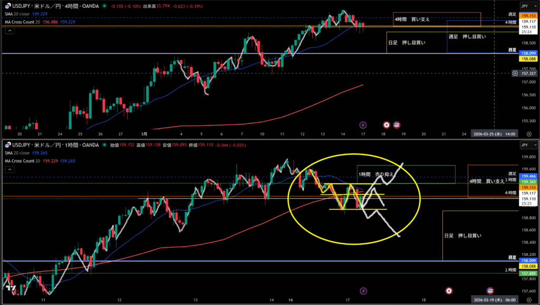This screenshot has width=540, height=305.
Task: Click US flag economic event on upper chart
Action: (397, 125)
